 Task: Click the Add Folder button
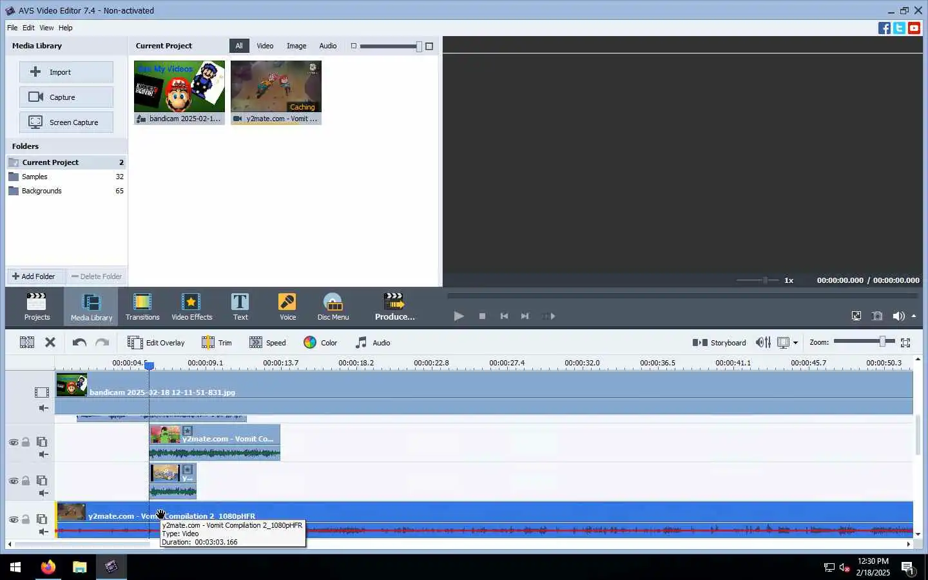(x=36, y=276)
